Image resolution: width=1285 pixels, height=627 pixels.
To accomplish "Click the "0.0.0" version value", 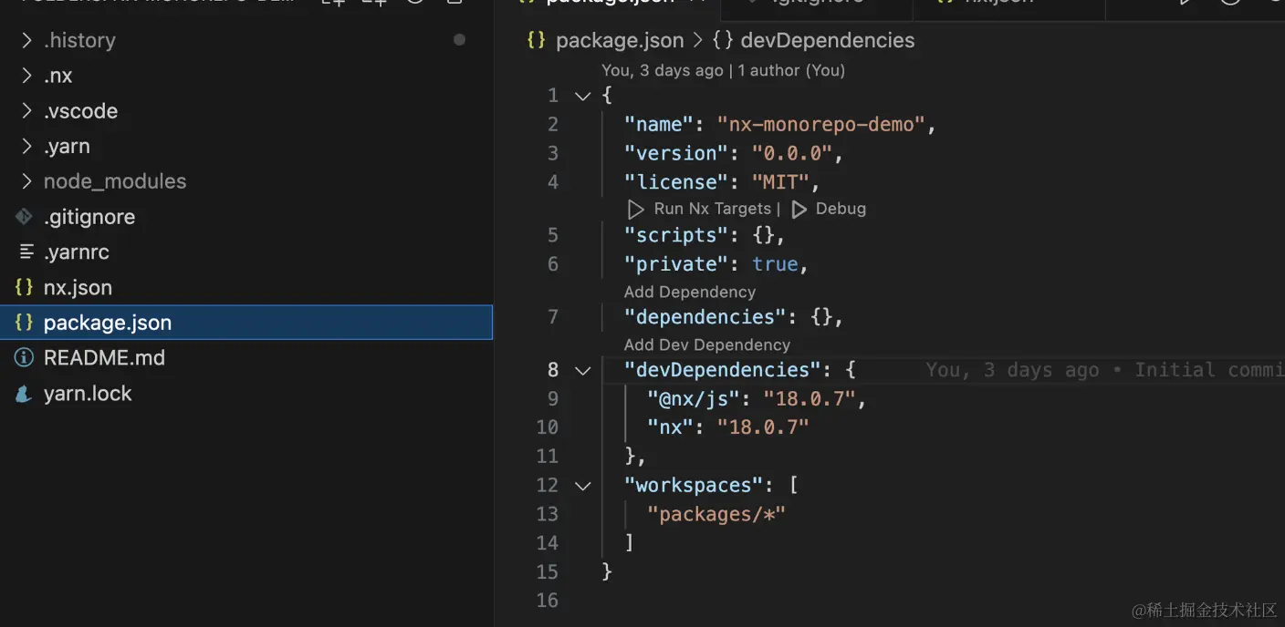I will pyautogui.click(x=792, y=153).
